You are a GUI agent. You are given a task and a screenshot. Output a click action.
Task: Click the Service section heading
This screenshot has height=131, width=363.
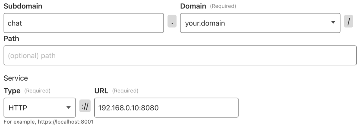(16, 78)
